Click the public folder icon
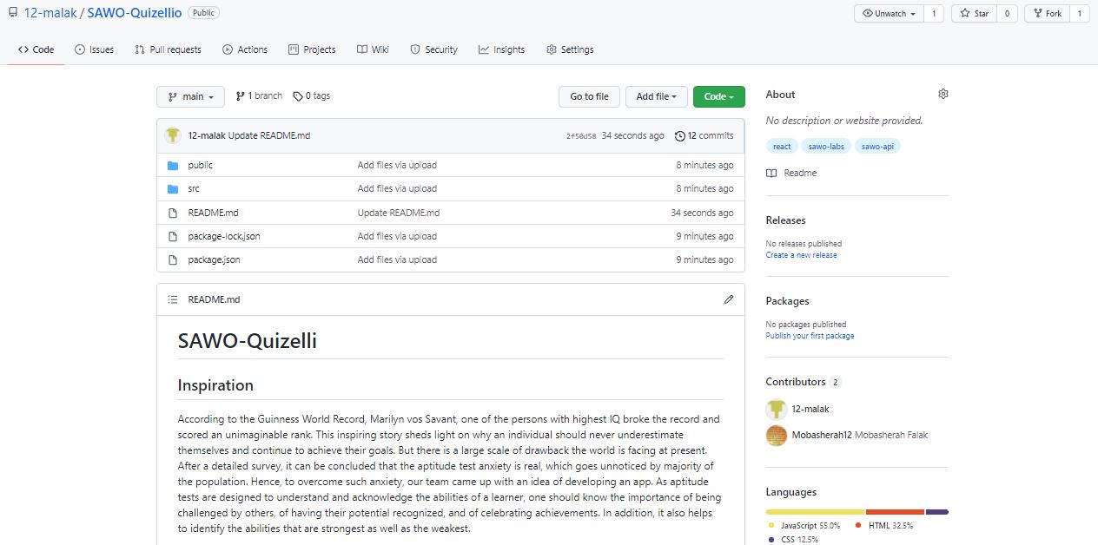The image size is (1098, 545). (172, 165)
